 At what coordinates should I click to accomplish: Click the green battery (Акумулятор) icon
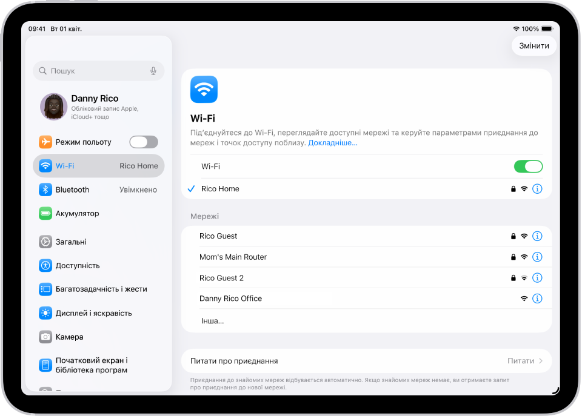[x=45, y=213]
